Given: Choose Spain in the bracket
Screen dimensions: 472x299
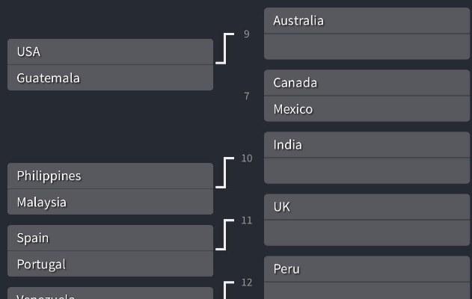Looking at the screenshot, I should click(110, 238).
